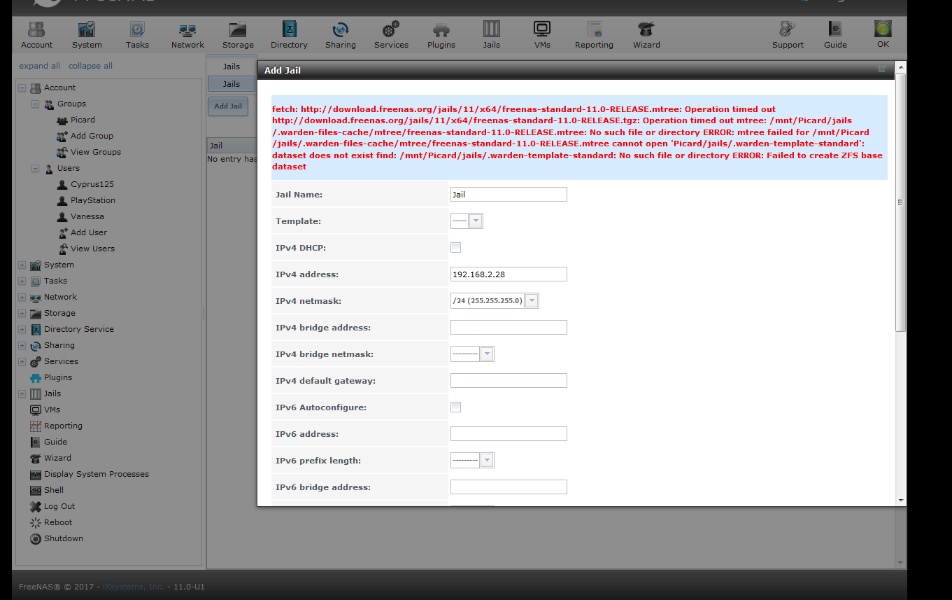Viewport: 952px width, 600px height.
Task: Click the Log Out icon in the sidebar
Action: click(x=36, y=506)
